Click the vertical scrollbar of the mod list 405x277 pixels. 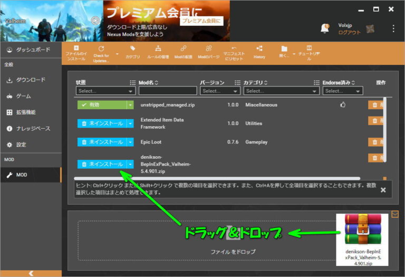point(385,130)
